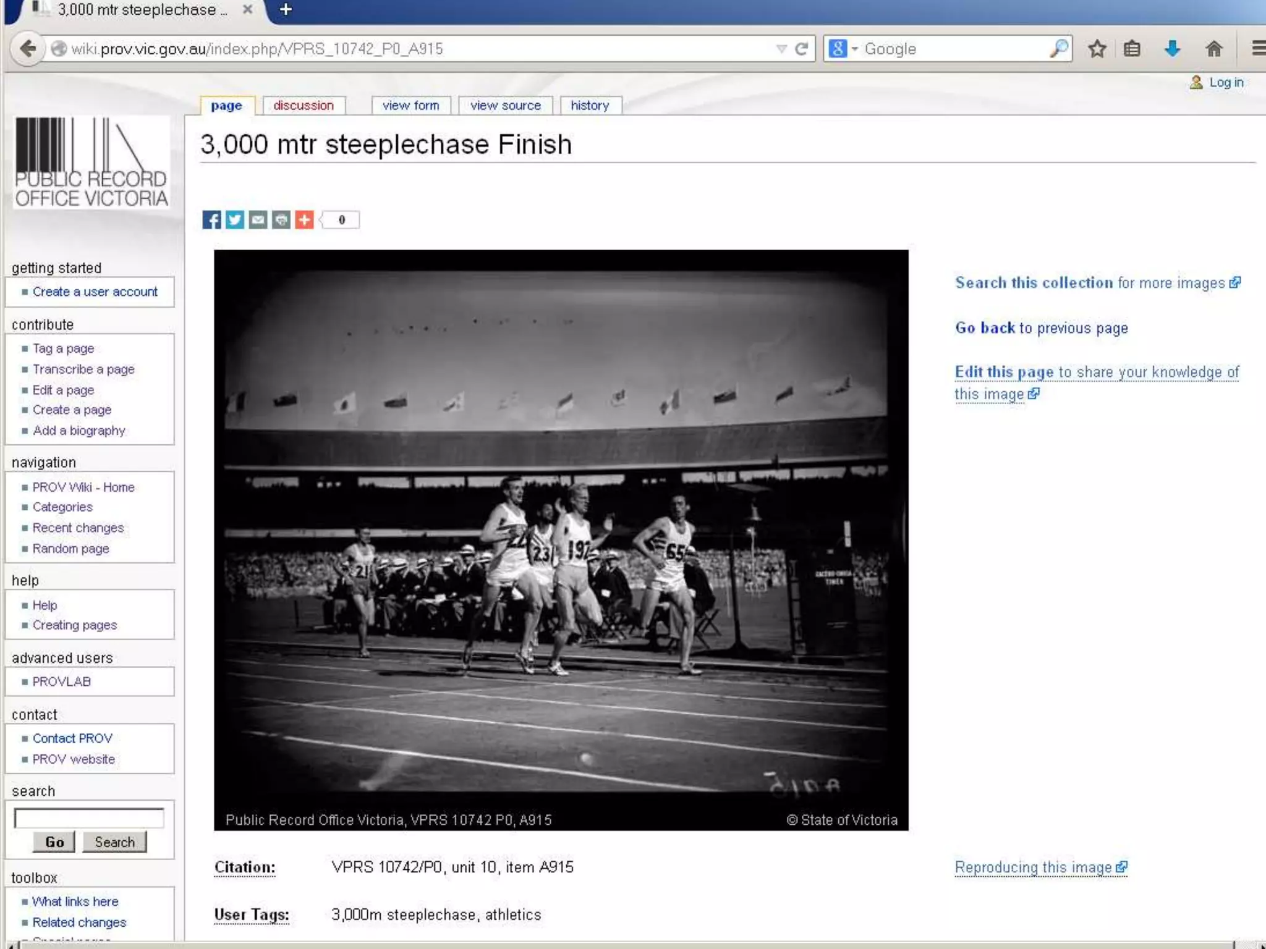Click the share counter showing 0
Screen dimensions: 1266x949
(x=340, y=220)
